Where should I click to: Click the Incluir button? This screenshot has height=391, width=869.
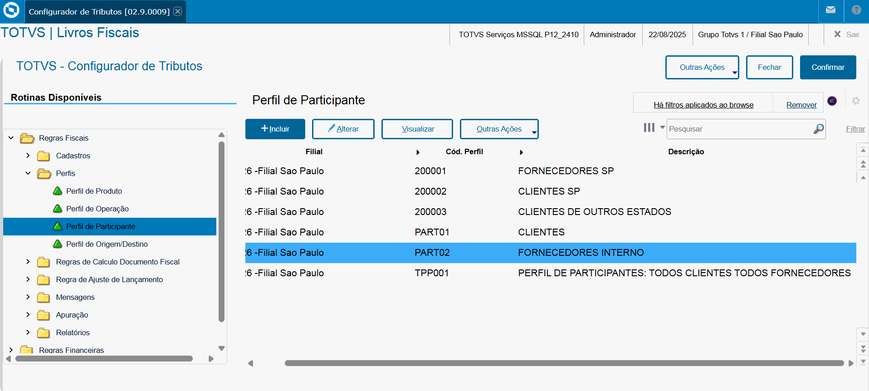(x=275, y=129)
